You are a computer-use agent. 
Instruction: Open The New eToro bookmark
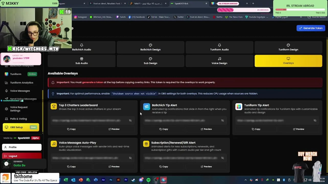click(x=234, y=17)
